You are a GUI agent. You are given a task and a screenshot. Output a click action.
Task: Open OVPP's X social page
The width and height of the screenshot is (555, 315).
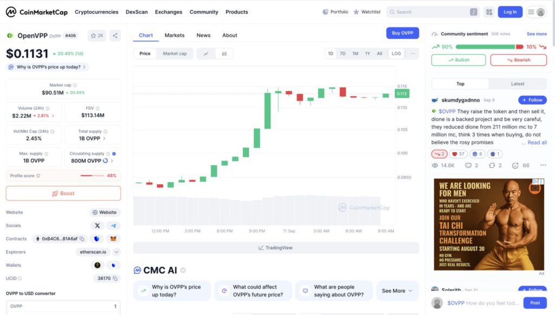(98, 226)
